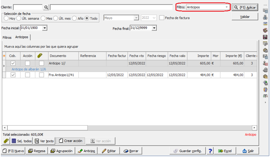Screen dimensions: 270x157
Task: Click the floppy disk sidebar icon
Action: pyautogui.click(x=265, y=37)
